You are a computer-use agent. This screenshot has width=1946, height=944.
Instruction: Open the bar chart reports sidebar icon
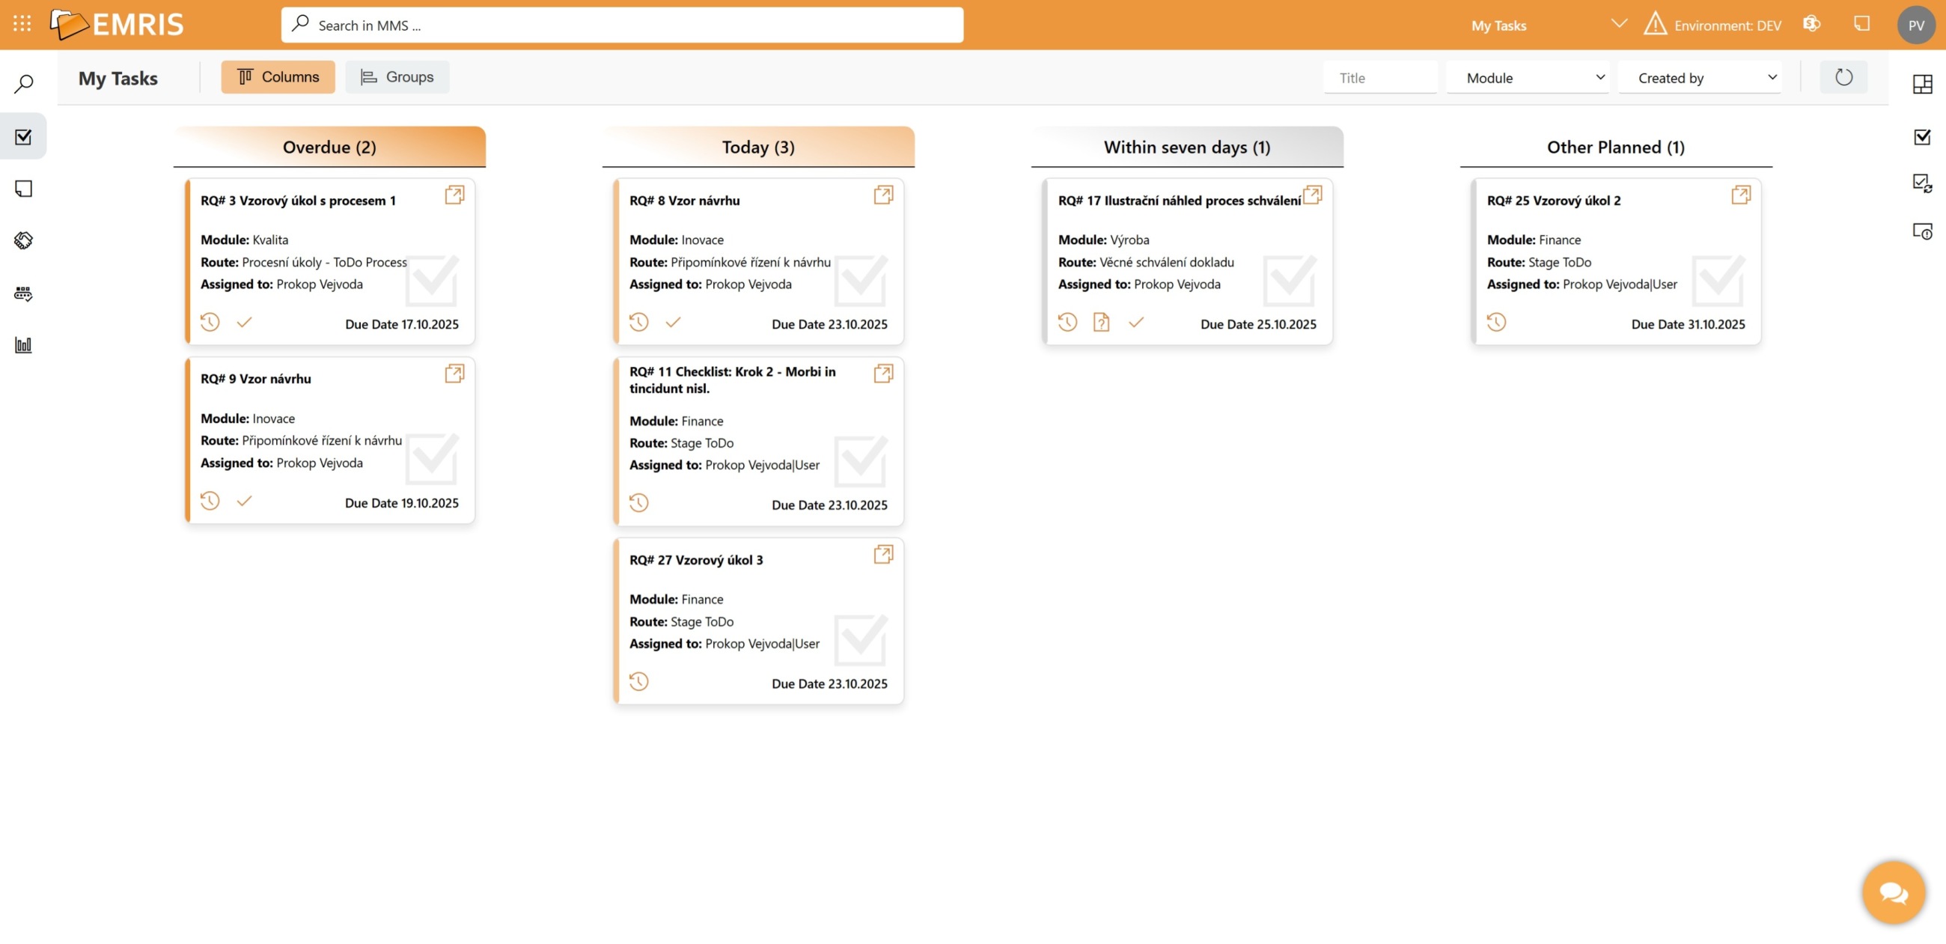pos(23,345)
